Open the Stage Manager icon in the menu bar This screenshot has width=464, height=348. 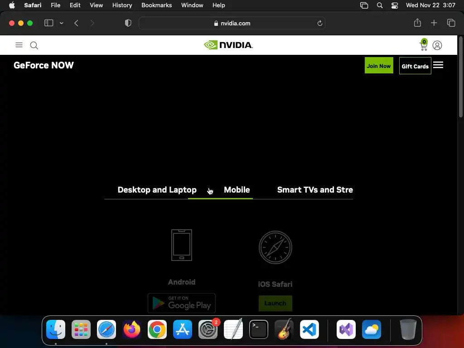click(364, 5)
